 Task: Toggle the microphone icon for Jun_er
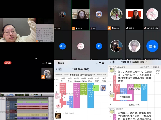(55, 28)
